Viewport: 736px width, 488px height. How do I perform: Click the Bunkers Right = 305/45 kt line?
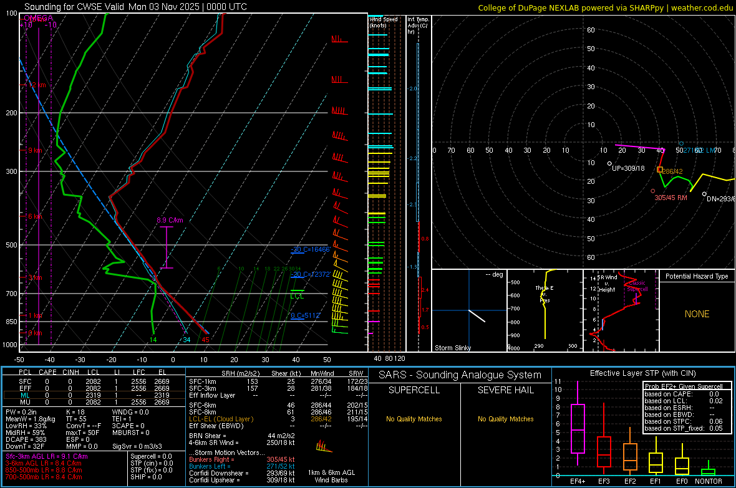[242, 459]
